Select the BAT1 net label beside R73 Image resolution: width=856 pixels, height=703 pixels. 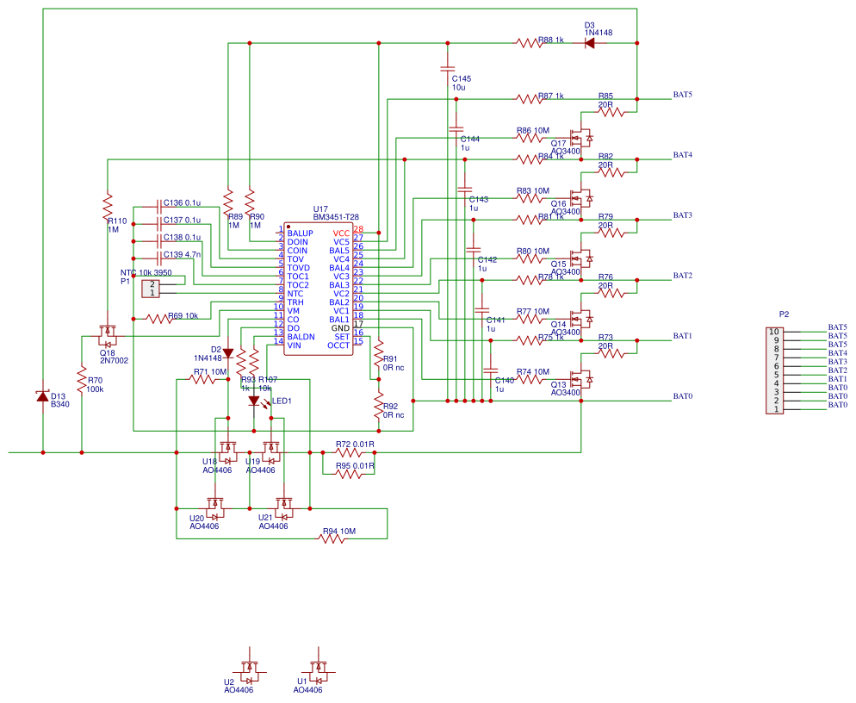click(x=682, y=336)
